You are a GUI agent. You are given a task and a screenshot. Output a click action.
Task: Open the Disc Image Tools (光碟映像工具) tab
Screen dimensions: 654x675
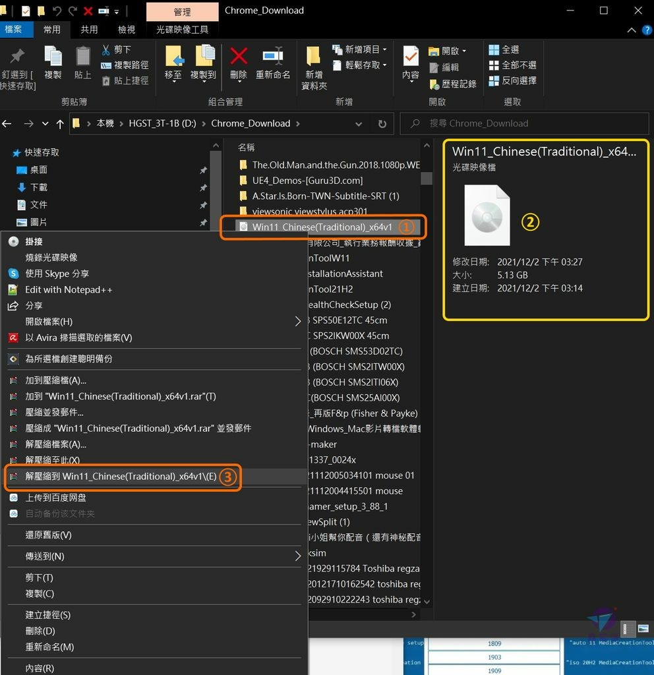182,29
